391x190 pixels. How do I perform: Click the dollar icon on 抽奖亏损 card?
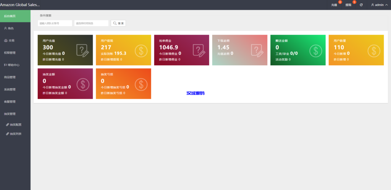(141, 84)
